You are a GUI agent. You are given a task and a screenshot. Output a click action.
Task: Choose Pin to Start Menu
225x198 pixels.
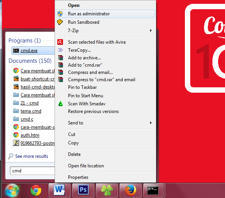pos(105,95)
